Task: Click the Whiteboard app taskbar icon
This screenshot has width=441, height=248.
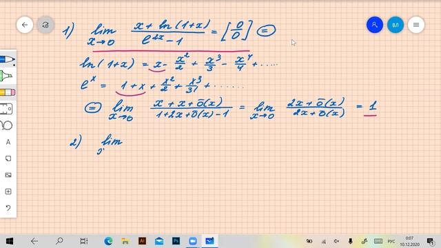Action: point(209,241)
